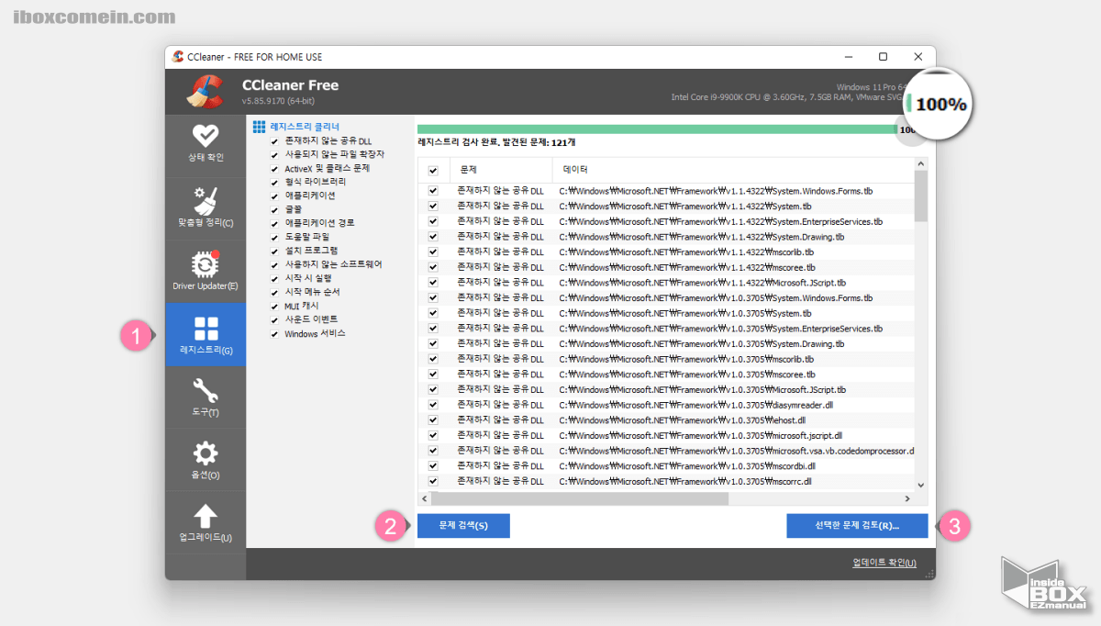Screen dimensions: 1101x626
Task: Switch to the 레지스트리(G) tab
Action: 206,333
